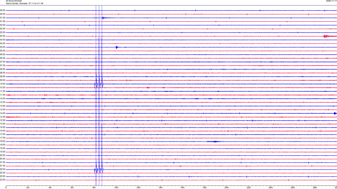Select the 08:00 trace time label
This screenshot has height=189, width=337.
pyautogui.click(x=2, y=69)
